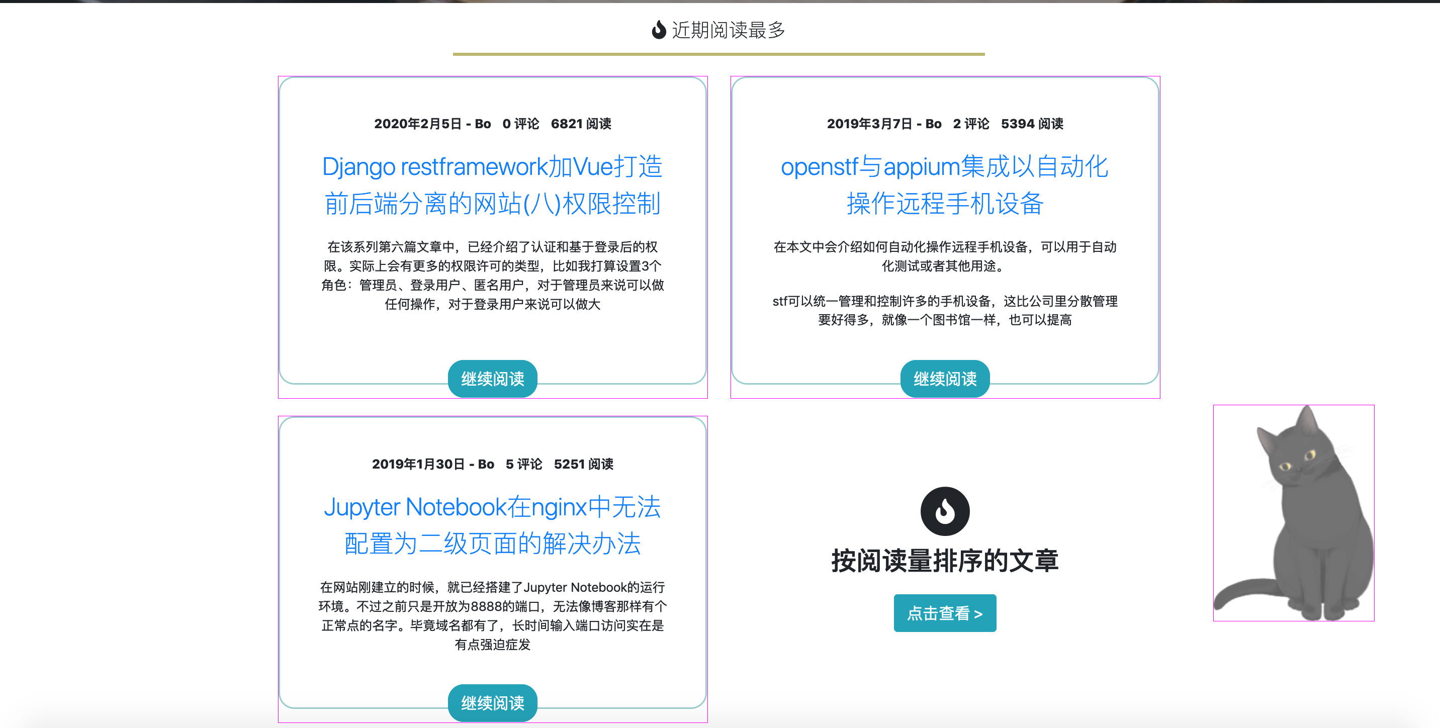Click the 点击查看 > button
Screen dimensions: 1440x728
click(945, 613)
